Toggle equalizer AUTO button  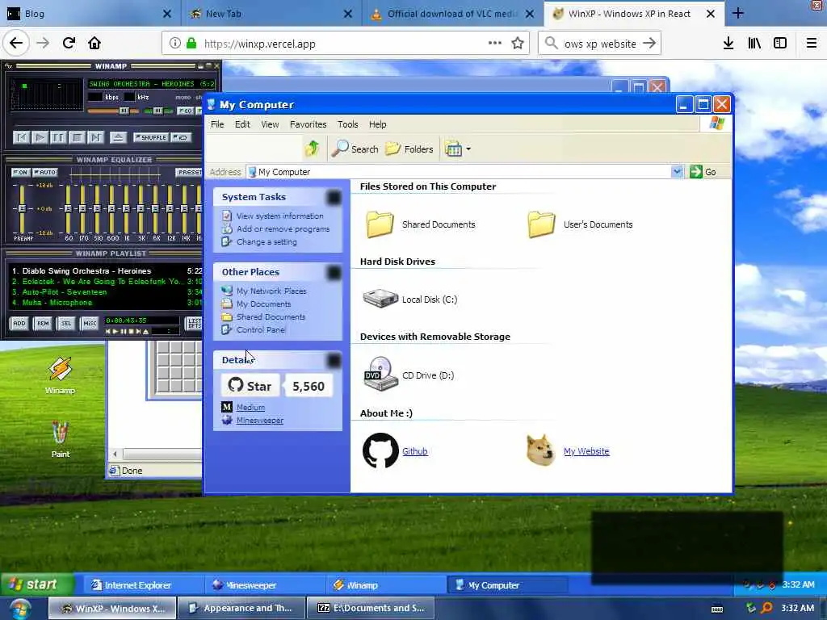pyautogui.click(x=45, y=173)
